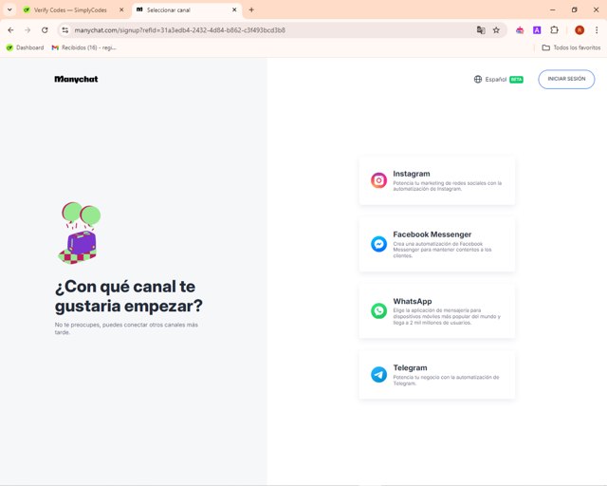The width and height of the screenshot is (607, 486).
Task: Switch to Seleccionar canal tab
Action: click(x=169, y=10)
